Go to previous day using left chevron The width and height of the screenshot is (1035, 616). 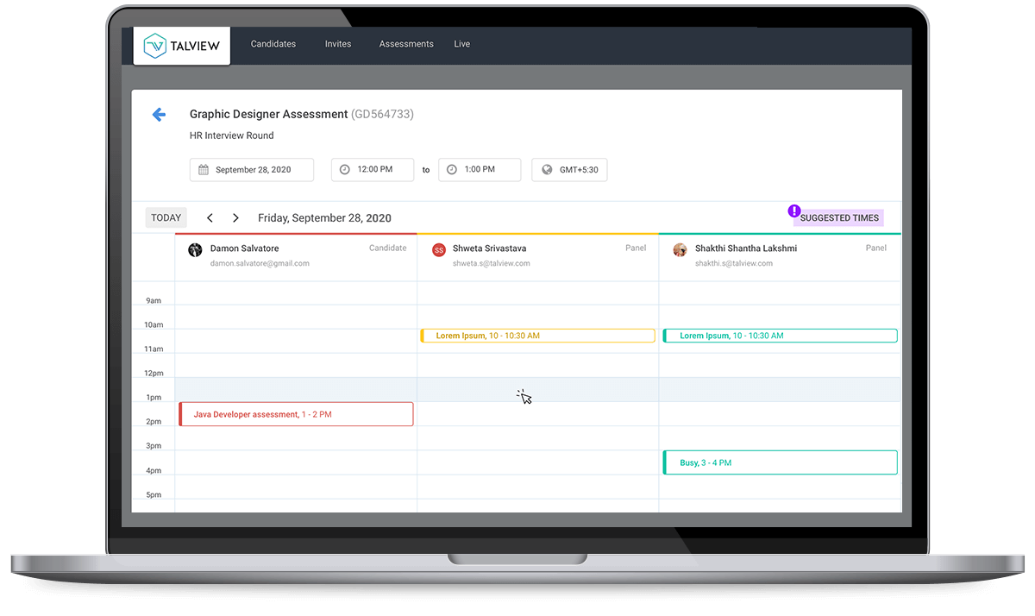[x=210, y=218]
